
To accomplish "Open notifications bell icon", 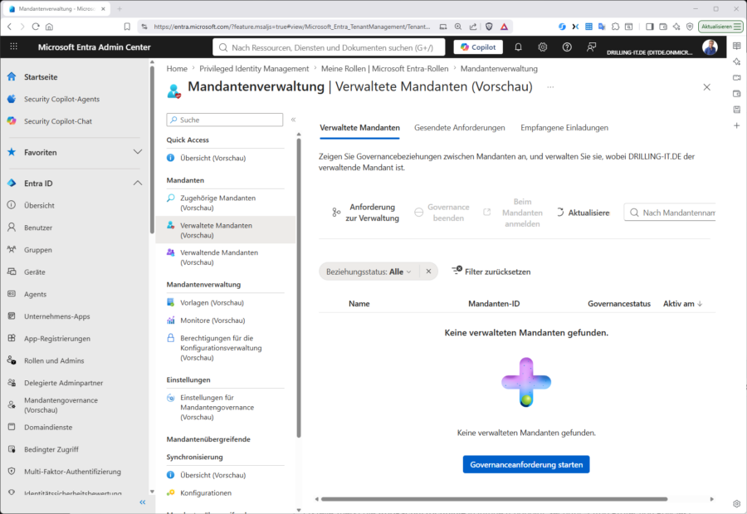I will 518,47.
